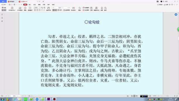Viewport: 179px width, 101px height.
Task: Go to next page arrow in toolbar
Action: tap(69, 8)
